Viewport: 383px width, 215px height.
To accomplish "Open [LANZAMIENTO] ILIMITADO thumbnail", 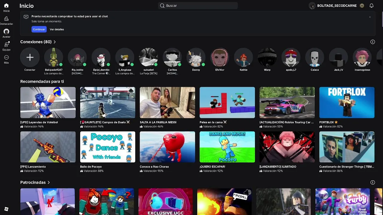I will tap(287, 147).
